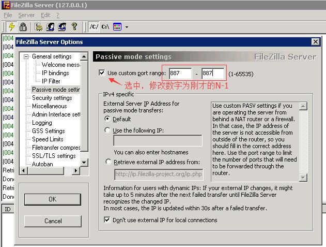Select the /C/ path display icon
The image size is (326, 247).
point(94,27)
